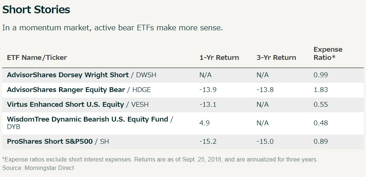Viewport: 366px width, 177px height.
Task: Select AdvisorShares Dorsey Wright Short row name
Action: pos(68,75)
